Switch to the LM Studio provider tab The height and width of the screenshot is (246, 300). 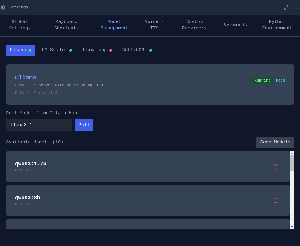57,50
